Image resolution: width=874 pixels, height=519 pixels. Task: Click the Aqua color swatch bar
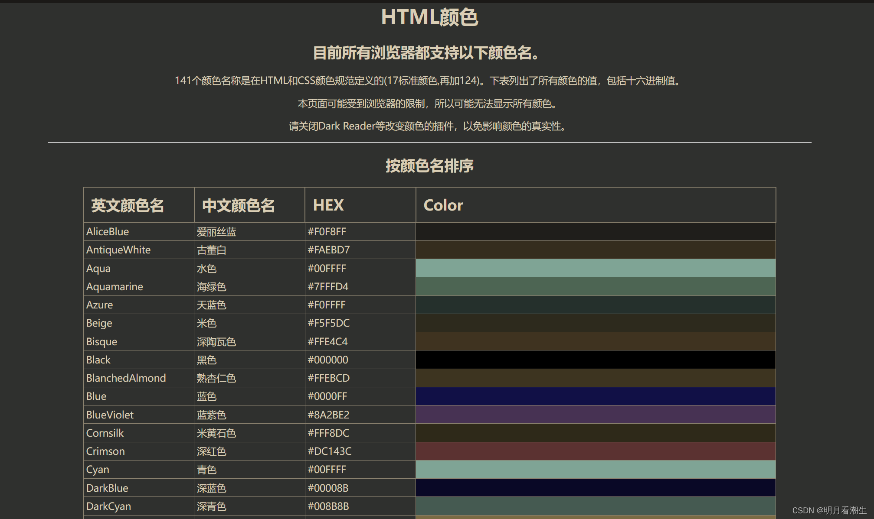pyautogui.click(x=596, y=268)
